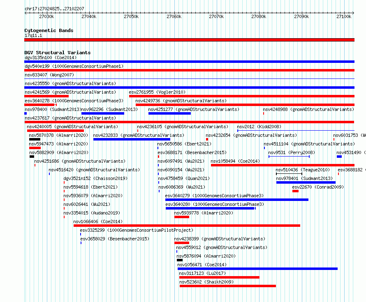The width and height of the screenshot is (366, 302).
Task: Open nsv6086369 (Wu2021) label
Action: coord(182,187)
